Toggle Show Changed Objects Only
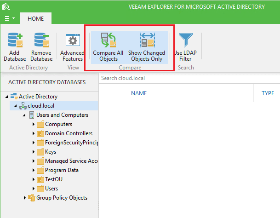Screen dimensions: 280x218 click(146, 41)
